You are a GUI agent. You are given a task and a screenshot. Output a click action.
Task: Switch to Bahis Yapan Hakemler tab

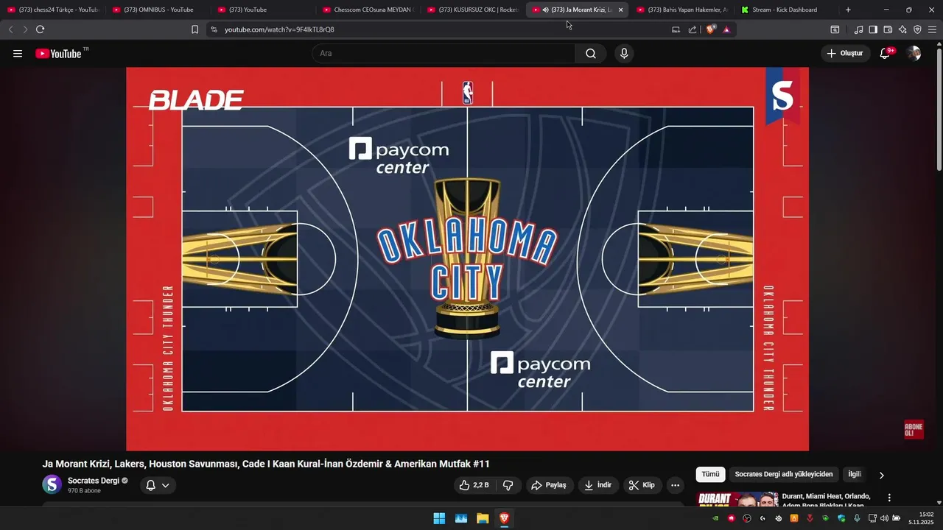coord(683,10)
